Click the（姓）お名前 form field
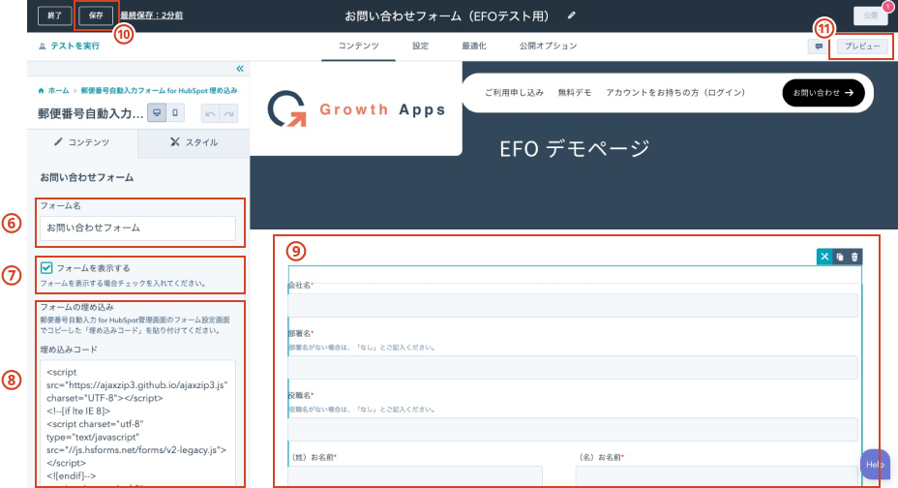The width and height of the screenshot is (898, 488). click(x=415, y=476)
